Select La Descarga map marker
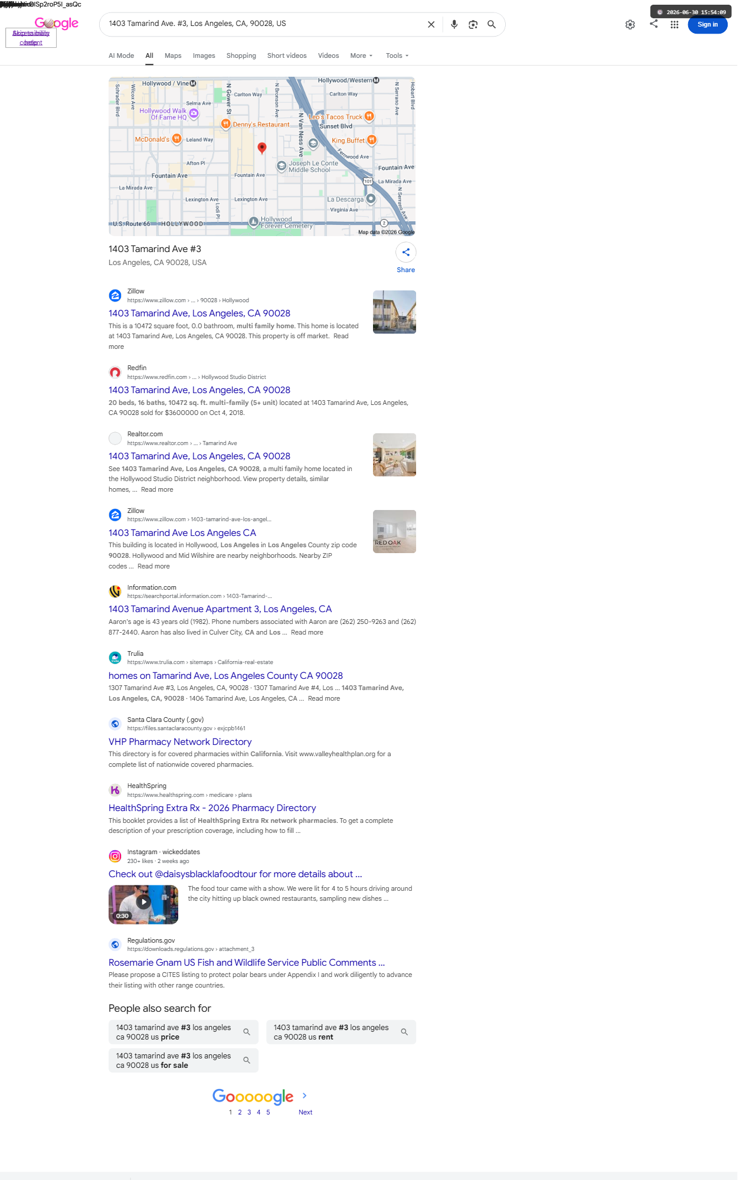The image size is (746, 1180). 371,199
